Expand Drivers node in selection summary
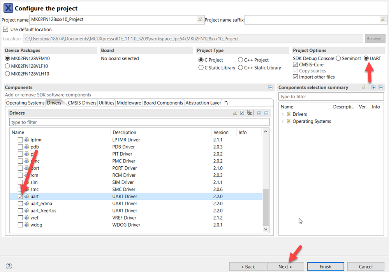Image resolution: width=389 pixels, height=272 pixels. point(282,114)
